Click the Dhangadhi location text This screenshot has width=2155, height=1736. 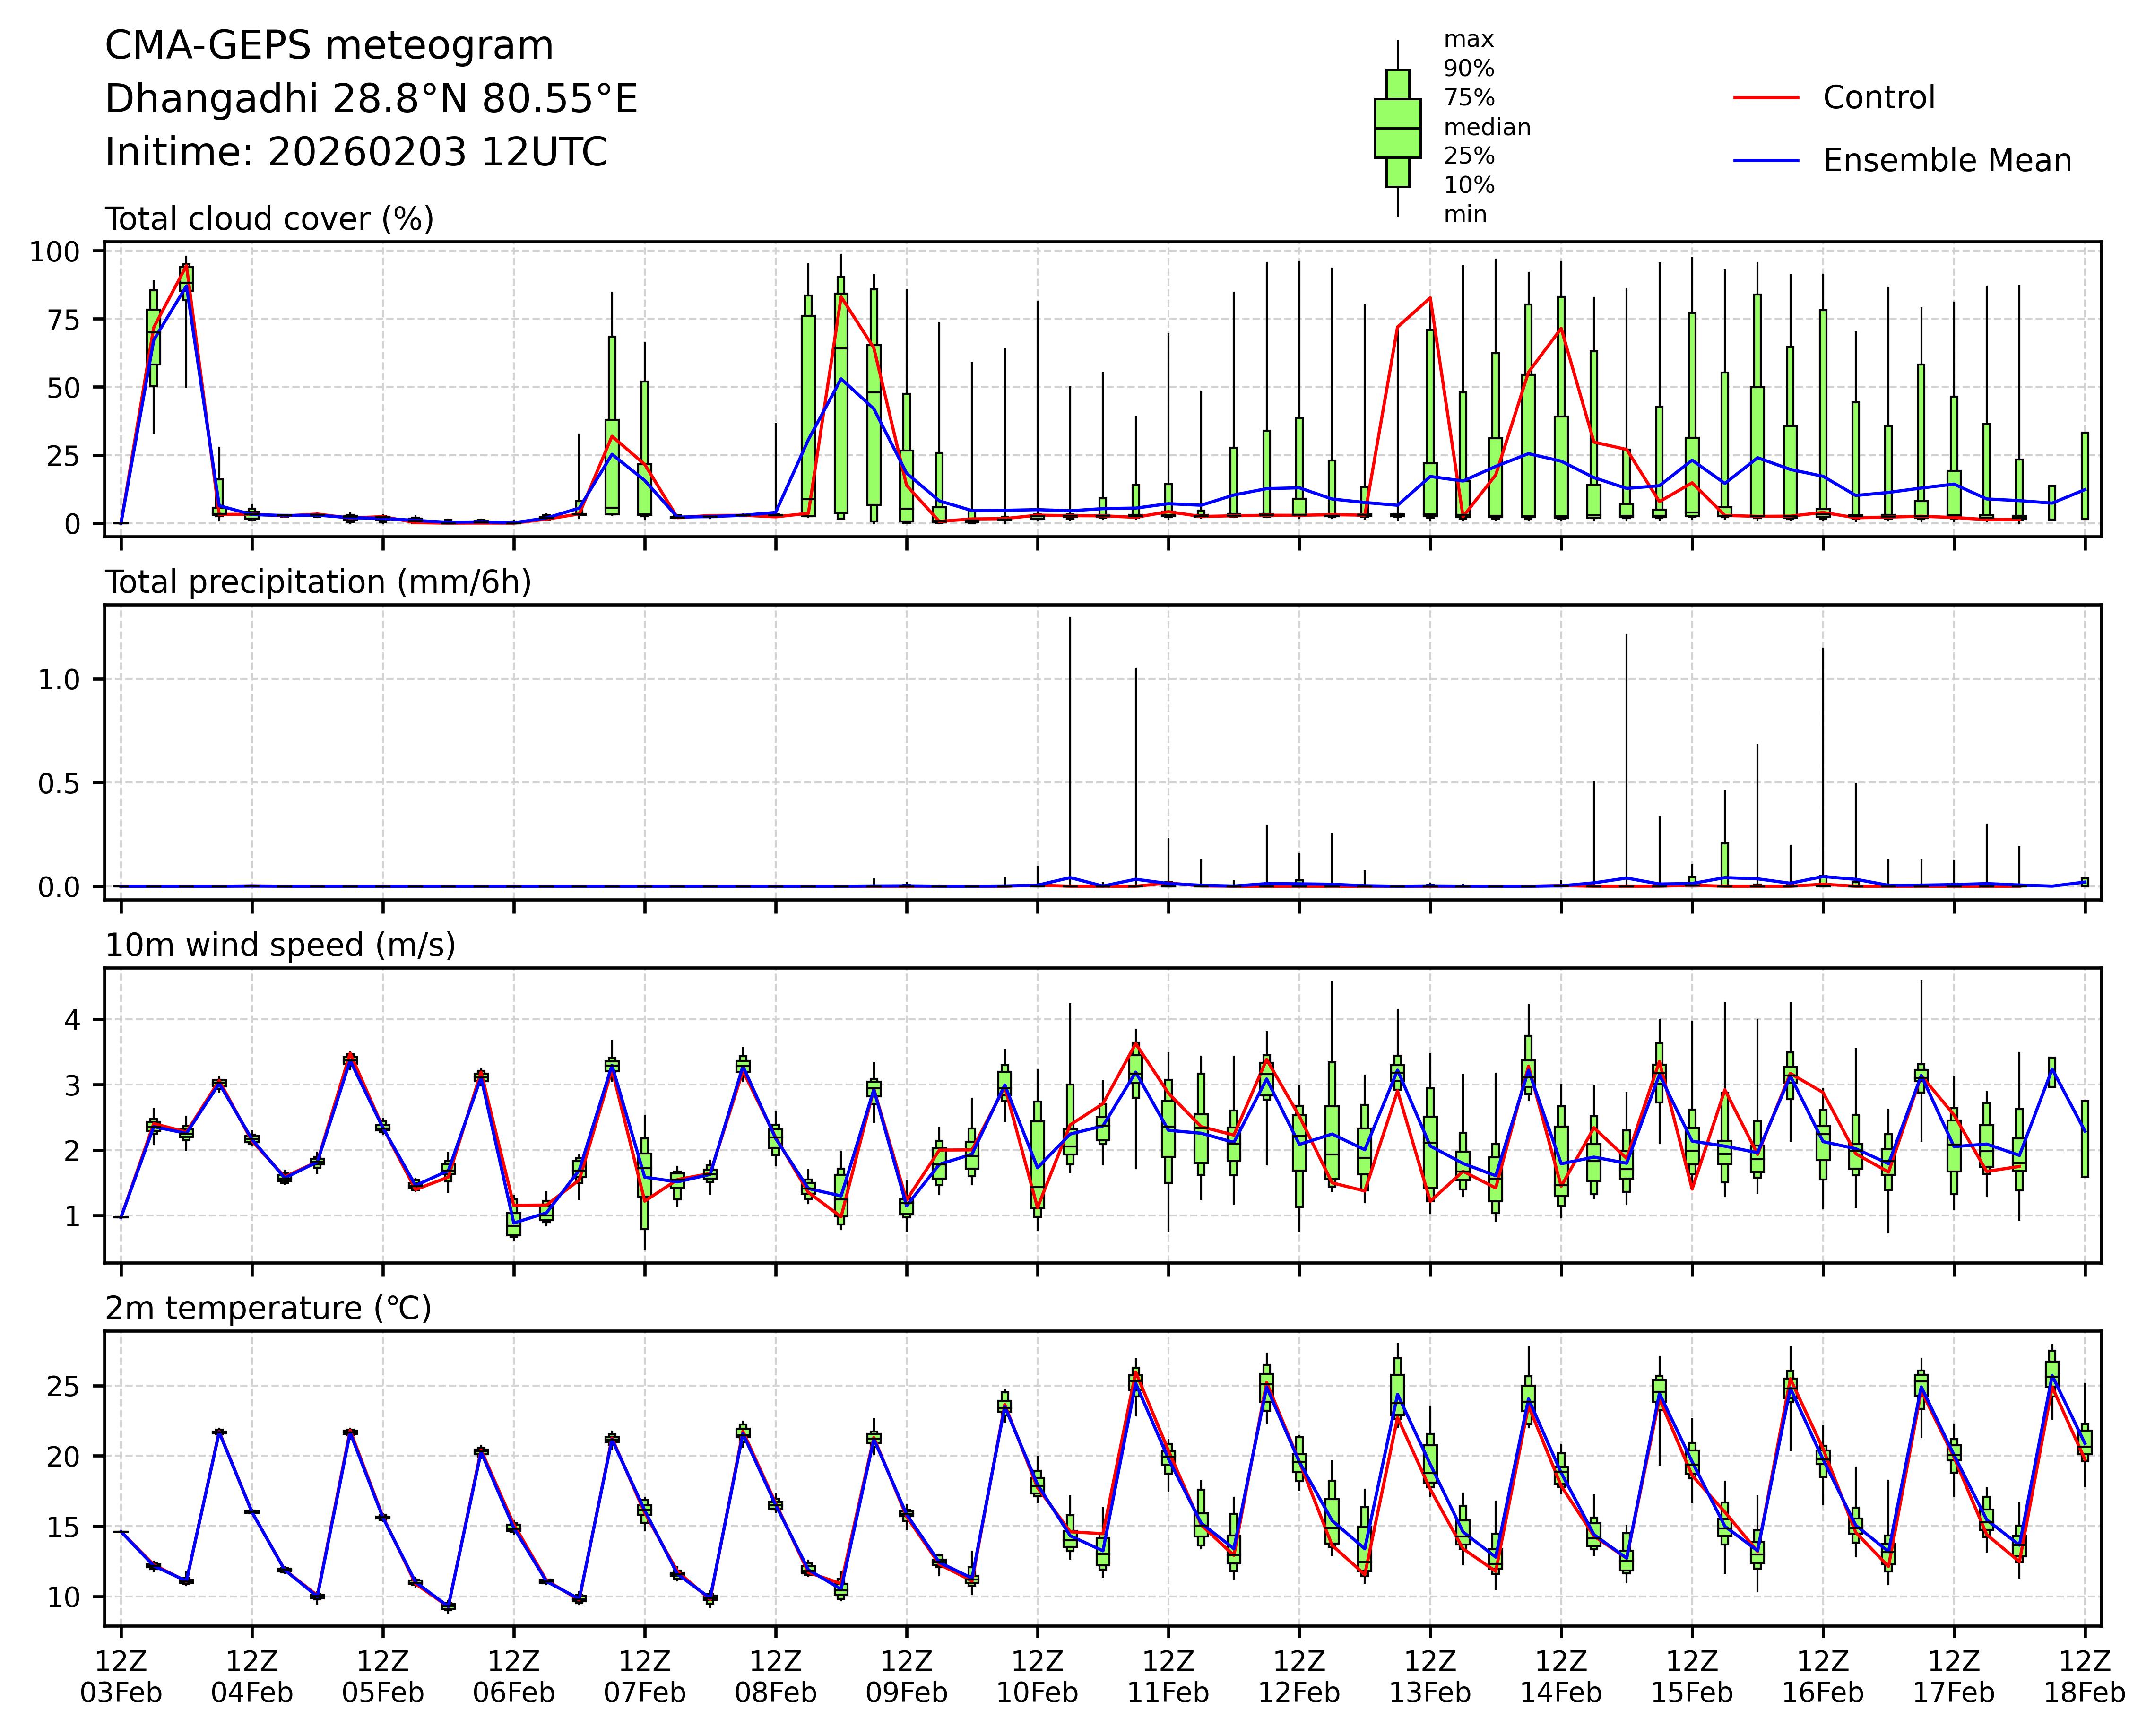coord(371,99)
